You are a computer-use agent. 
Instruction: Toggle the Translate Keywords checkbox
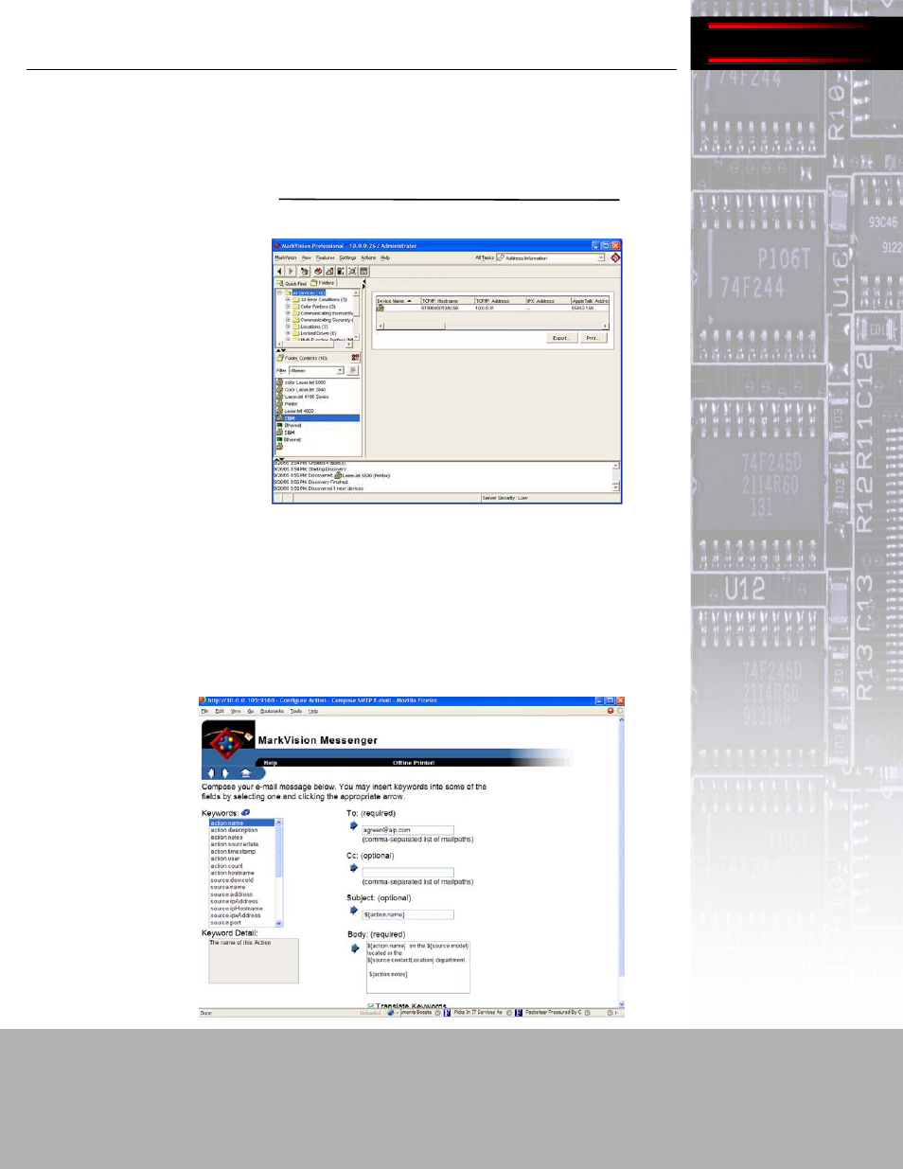[370, 1006]
